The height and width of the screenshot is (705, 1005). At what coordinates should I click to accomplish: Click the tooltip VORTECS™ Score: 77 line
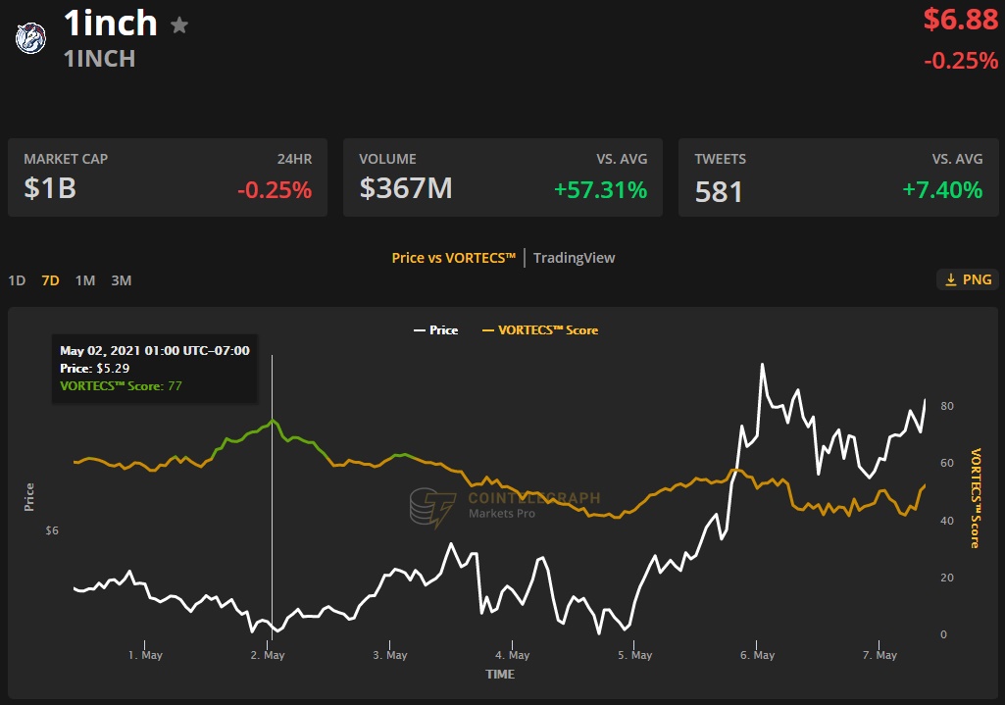[x=121, y=385]
